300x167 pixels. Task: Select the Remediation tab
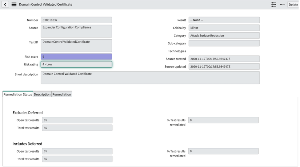(62, 95)
